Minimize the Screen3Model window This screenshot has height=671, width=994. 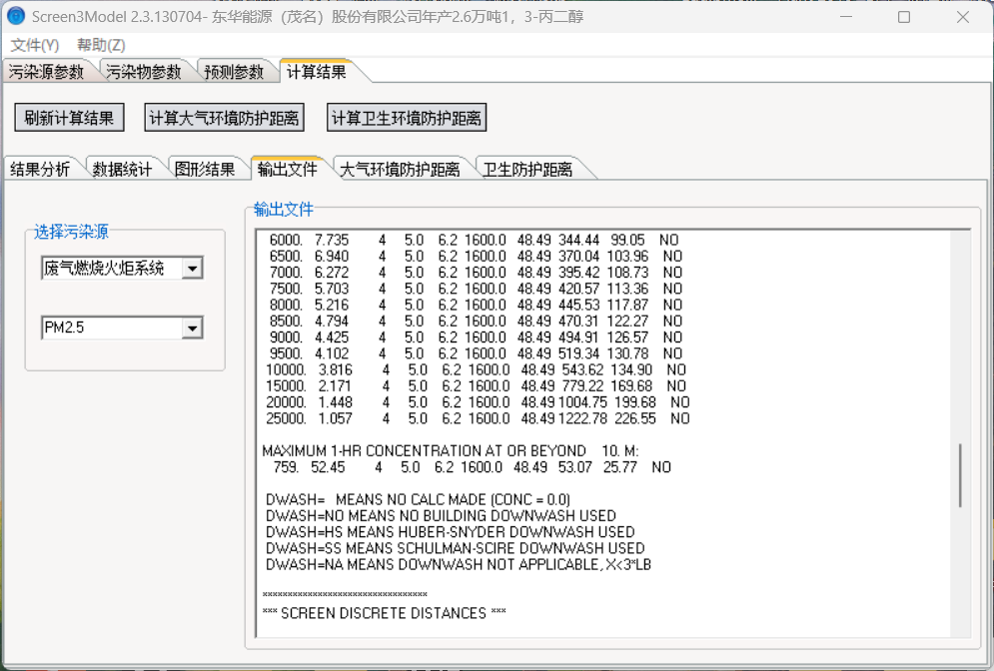pyautogui.click(x=846, y=16)
